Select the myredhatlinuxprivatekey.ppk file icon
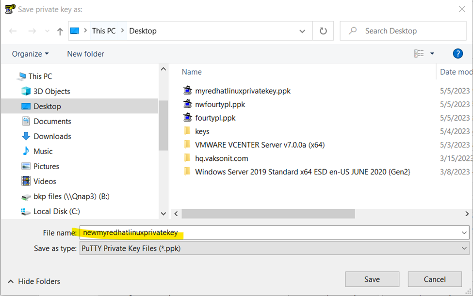The height and width of the screenshot is (296, 473). tap(188, 91)
